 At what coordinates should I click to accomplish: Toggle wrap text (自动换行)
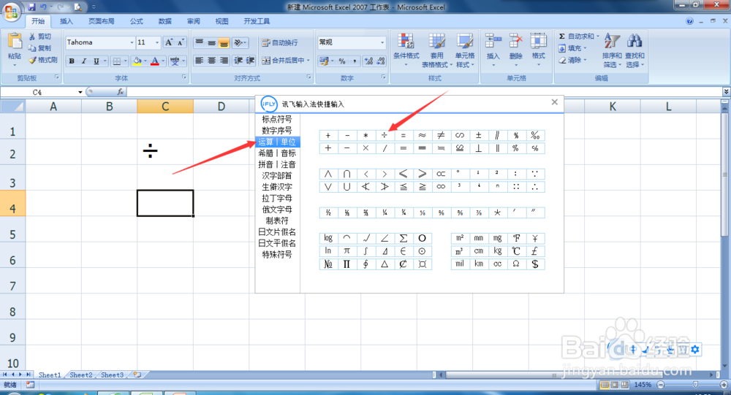tap(280, 43)
